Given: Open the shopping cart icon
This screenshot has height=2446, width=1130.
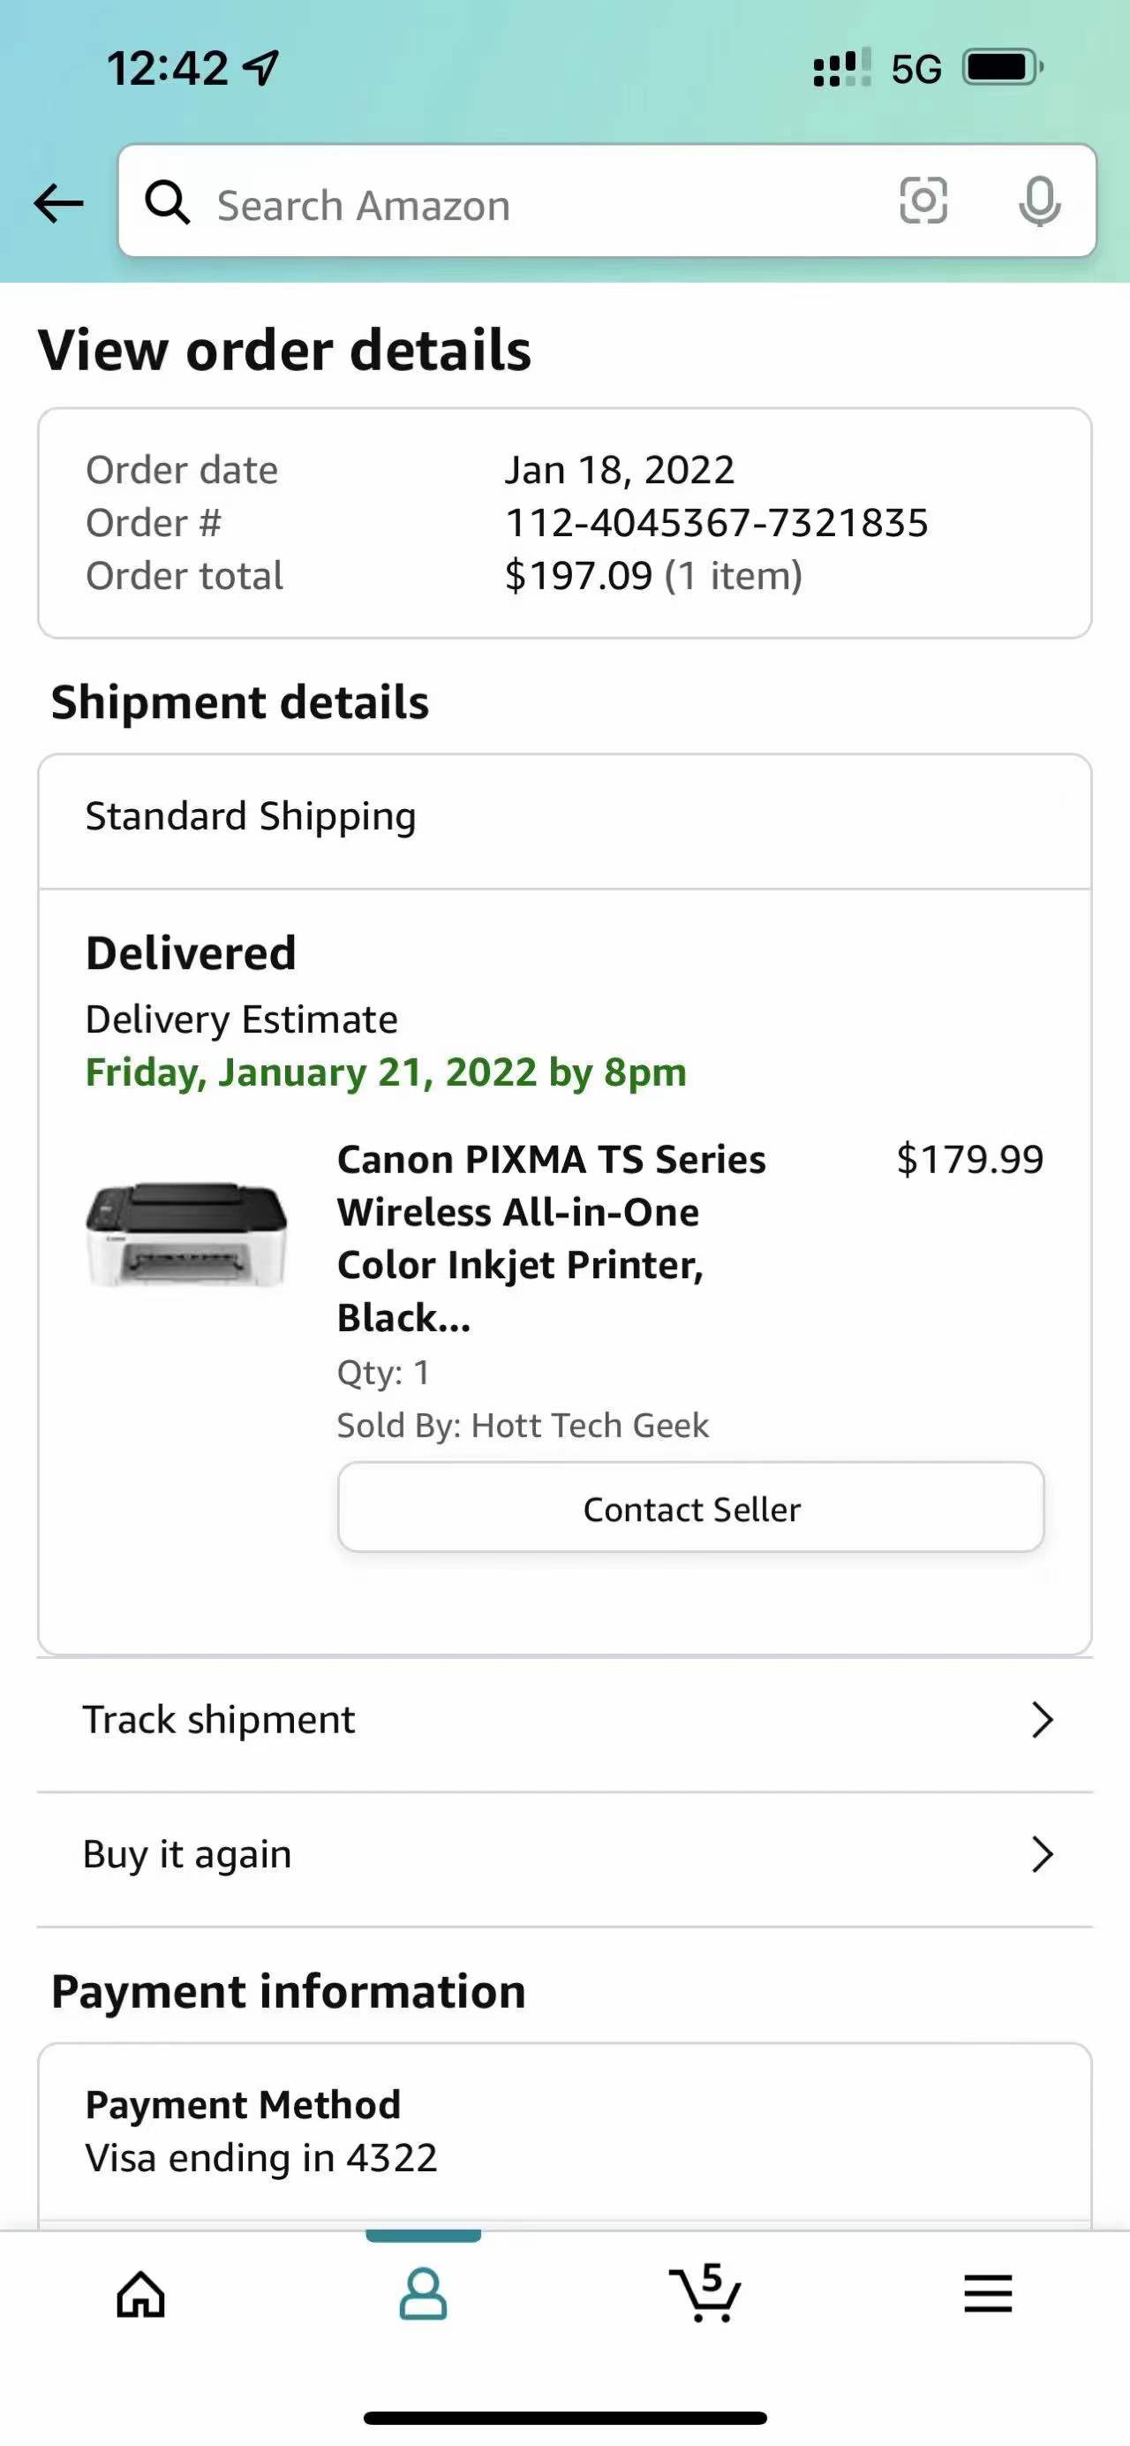Looking at the screenshot, I should point(705,2292).
